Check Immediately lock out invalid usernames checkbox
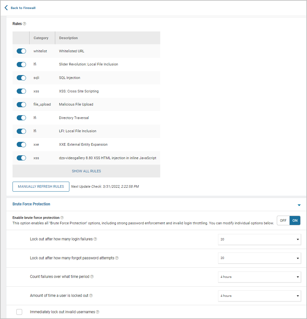This screenshot has height=319, width=307. (x=19, y=312)
